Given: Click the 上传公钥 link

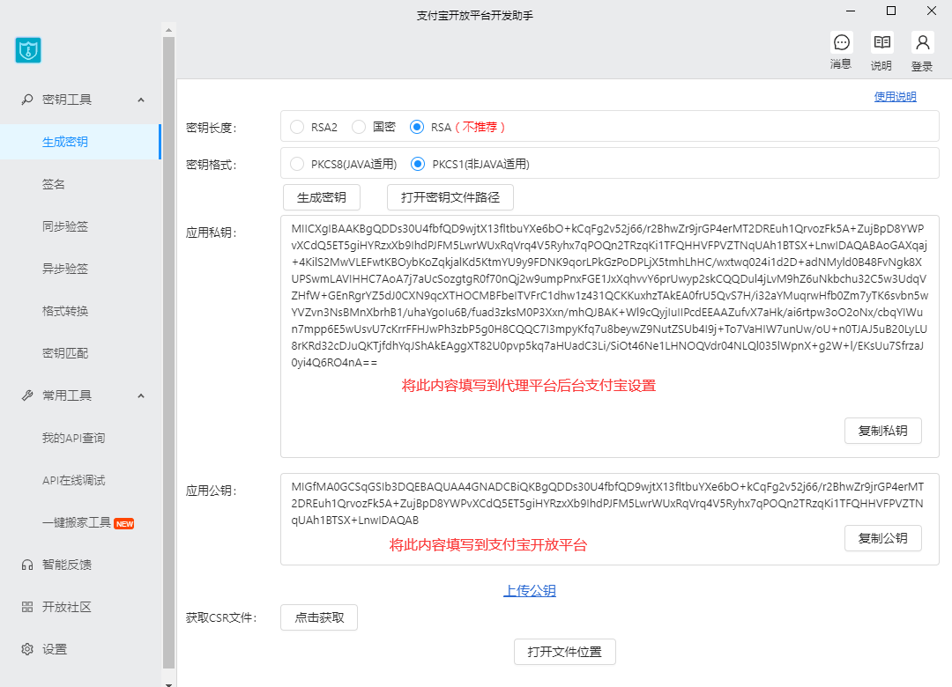Looking at the screenshot, I should point(530,591).
